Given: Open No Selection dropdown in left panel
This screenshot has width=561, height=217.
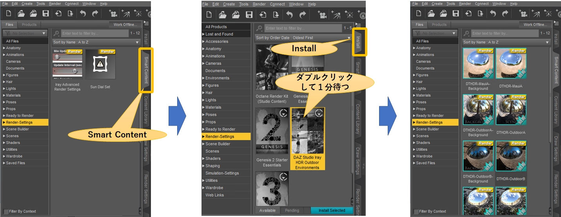Looking at the screenshot, I should coord(25,34).
